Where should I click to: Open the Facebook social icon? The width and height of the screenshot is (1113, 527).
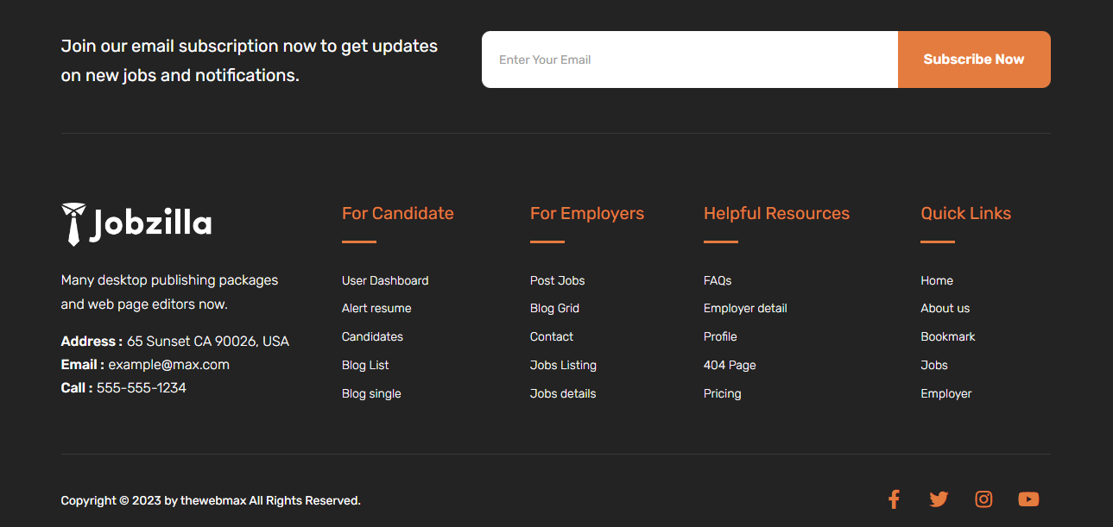[x=894, y=499]
